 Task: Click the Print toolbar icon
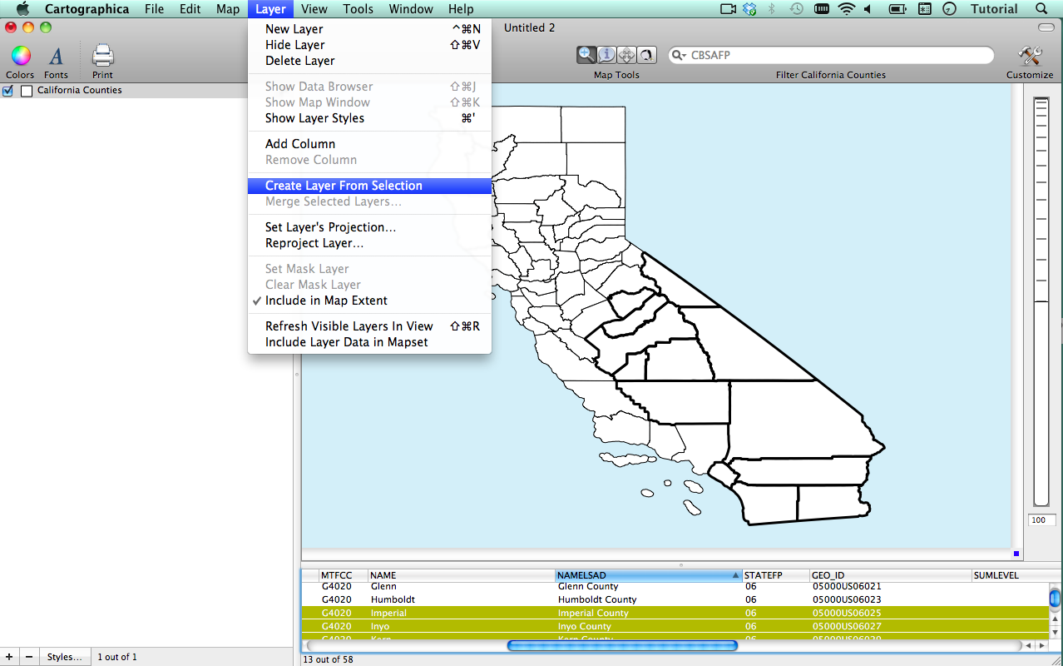click(x=102, y=57)
